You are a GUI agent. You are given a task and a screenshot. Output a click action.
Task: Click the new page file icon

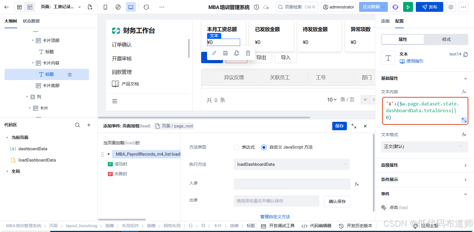90,7
